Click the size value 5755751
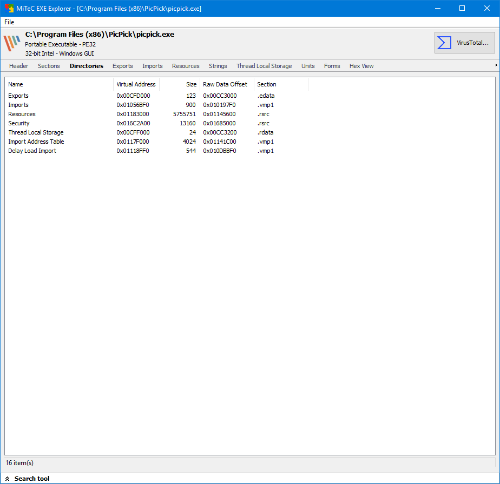This screenshot has width=500, height=484. (x=185, y=114)
